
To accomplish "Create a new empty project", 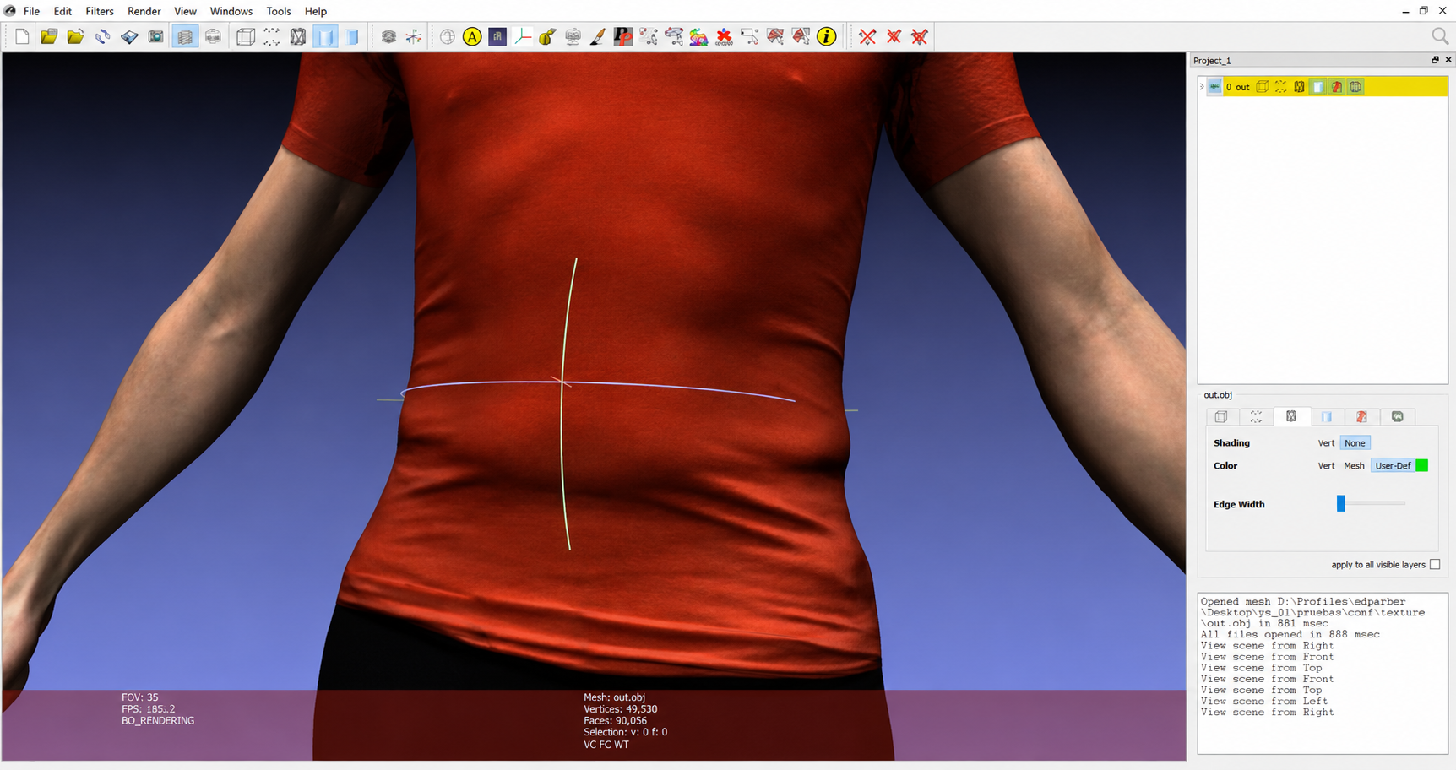I will tap(23, 36).
